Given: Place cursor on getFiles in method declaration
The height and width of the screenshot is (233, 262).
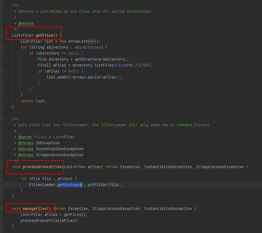Looking at the screenshot, I should pyautogui.click(x=44, y=35).
